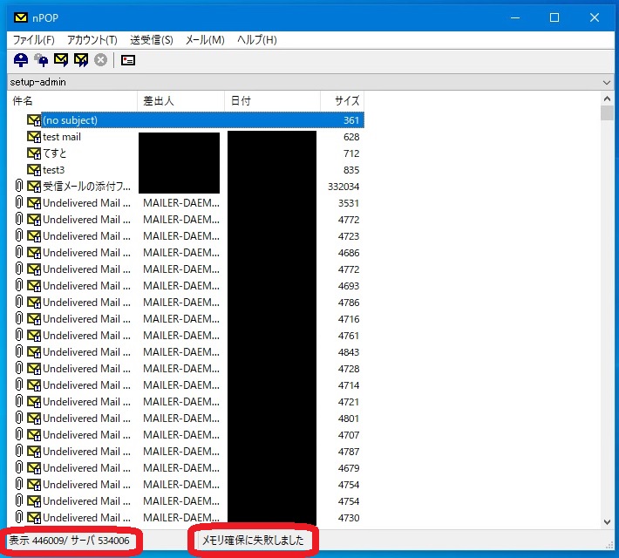Click the mail icon beside "test mail"
This screenshot has height=558, width=619.
click(34, 137)
